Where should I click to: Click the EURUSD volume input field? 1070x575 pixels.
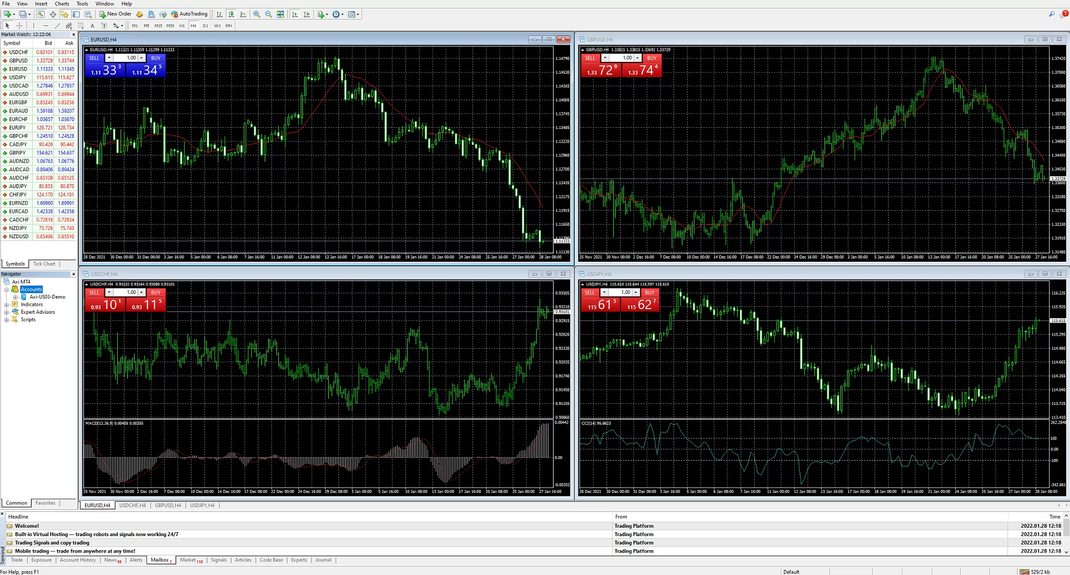tap(126, 58)
